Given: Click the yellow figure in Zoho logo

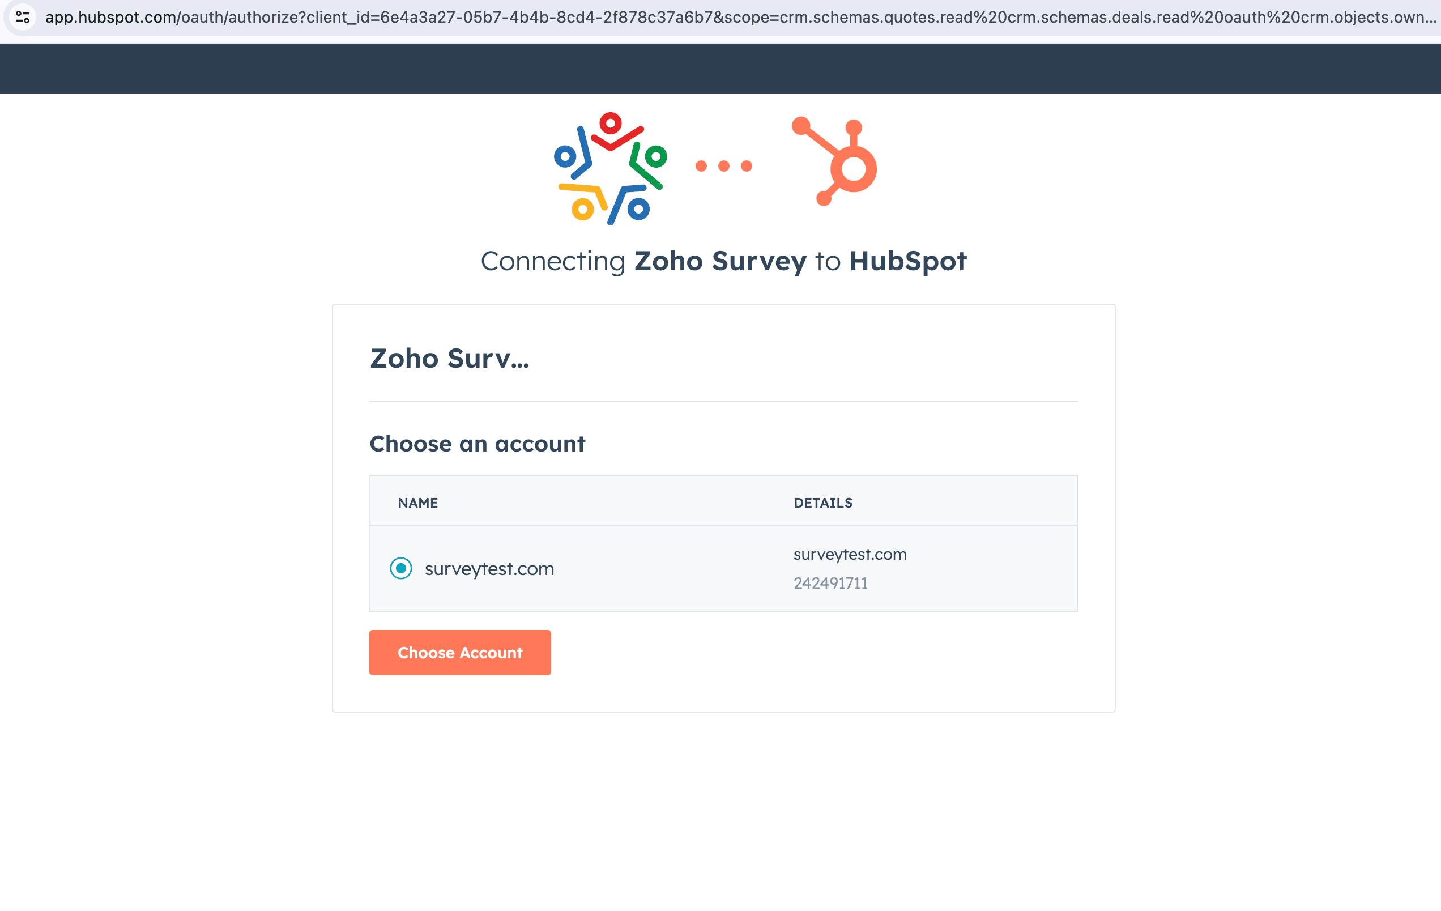Looking at the screenshot, I should (582, 202).
